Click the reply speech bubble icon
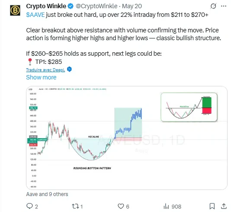231x212 pixels. tap(29, 206)
